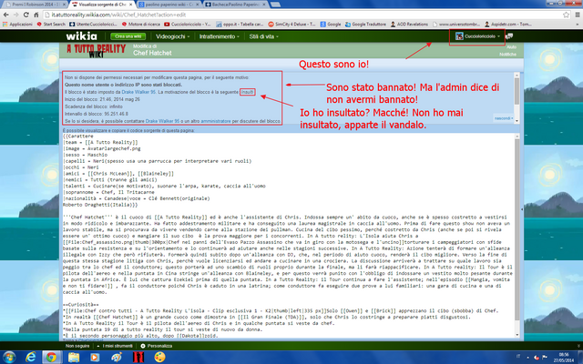The width and height of the screenshot is (583, 364).
Task: Open the paint brush palette app in taskbar
Action: point(117,358)
